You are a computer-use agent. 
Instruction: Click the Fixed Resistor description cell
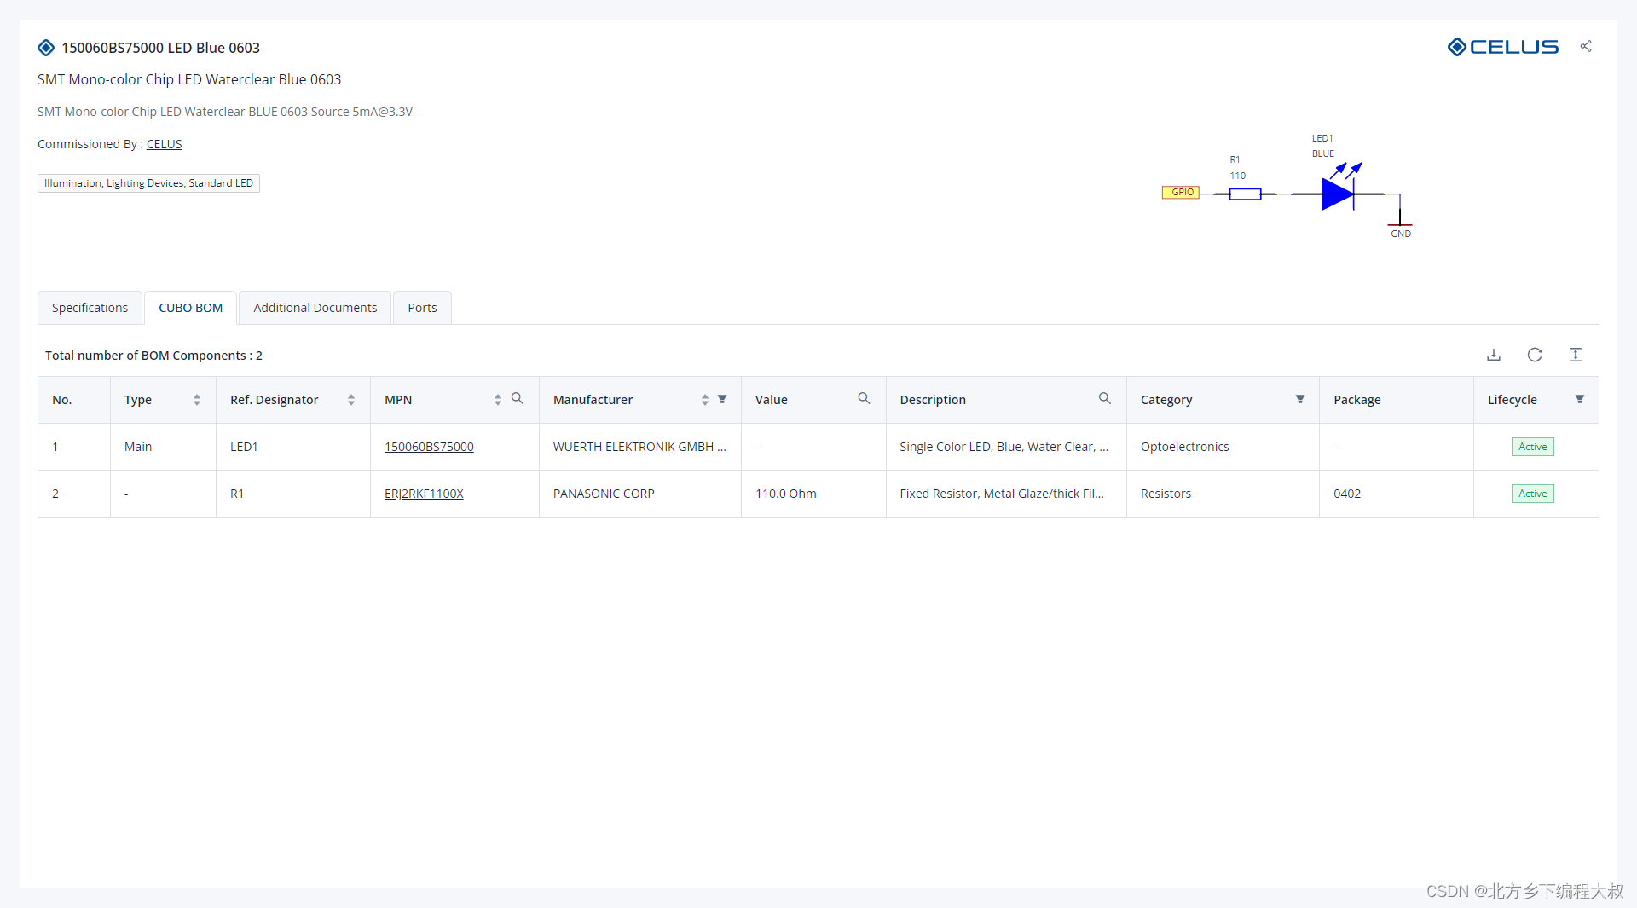coord(1006,494)
